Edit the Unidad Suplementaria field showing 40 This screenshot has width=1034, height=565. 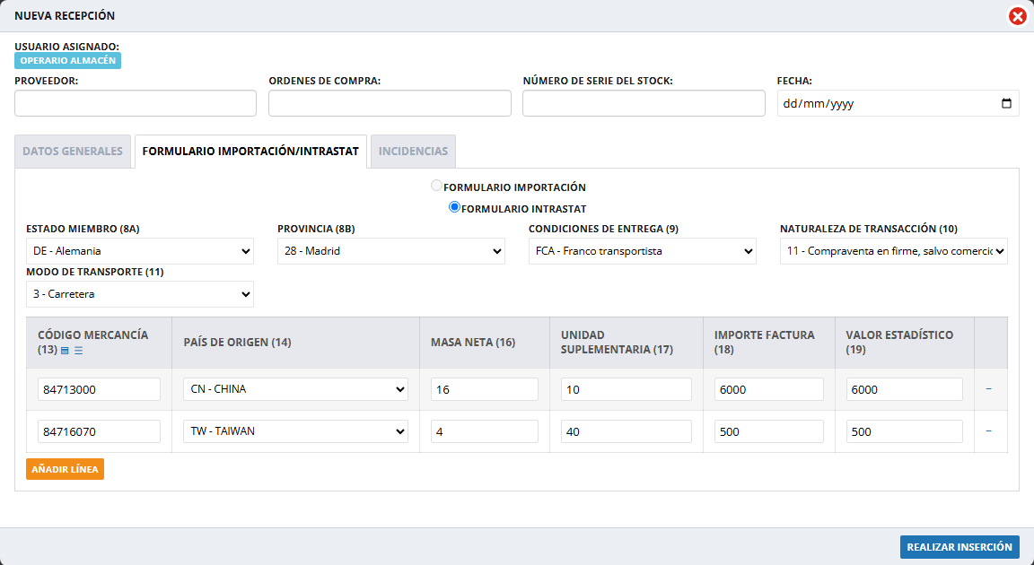pyautogui.click(x=627, y=431)
